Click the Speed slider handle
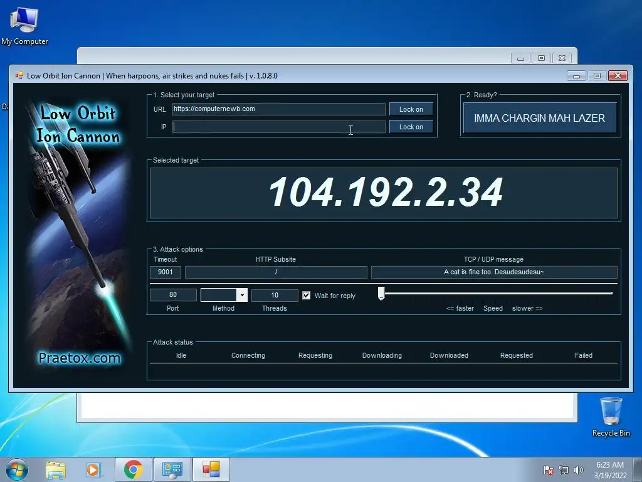The image size is (642, 482). (381, 294)
